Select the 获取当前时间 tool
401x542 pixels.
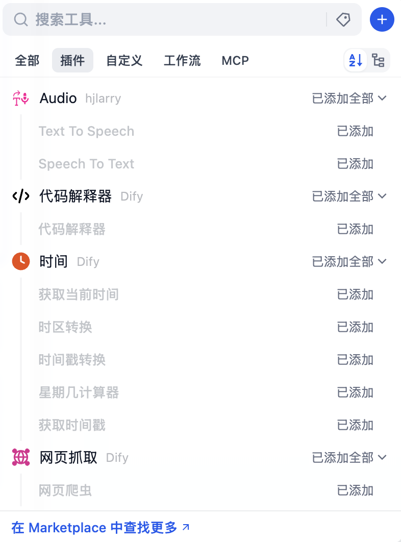(x=79, y=294)
